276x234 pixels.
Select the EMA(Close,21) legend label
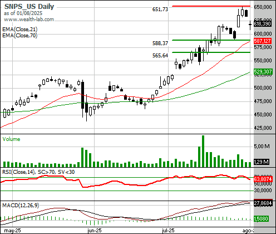[x=20, y=30]
